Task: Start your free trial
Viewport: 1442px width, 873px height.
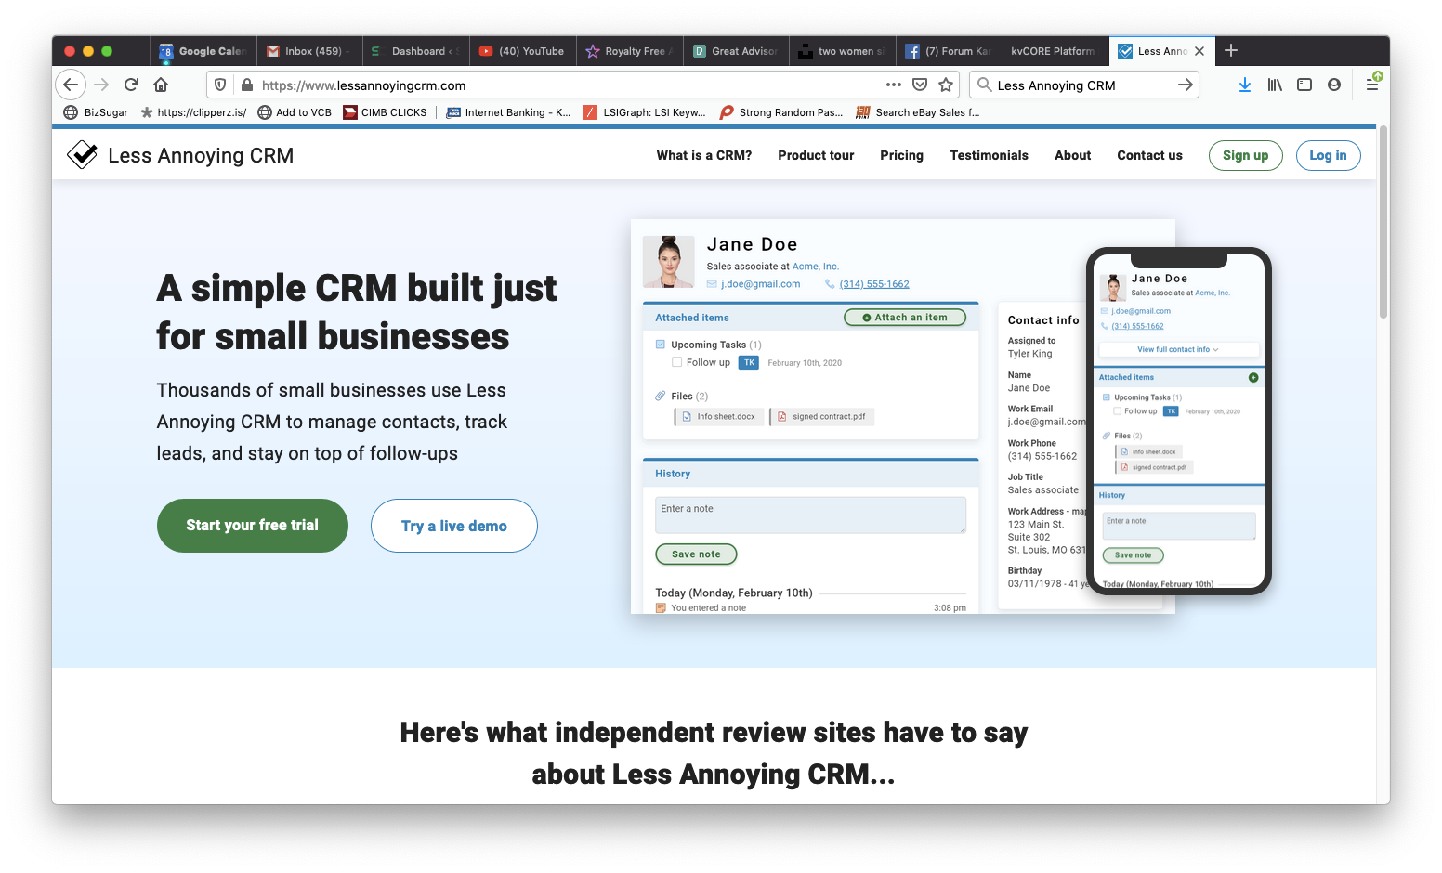Action: pos(252,526)
